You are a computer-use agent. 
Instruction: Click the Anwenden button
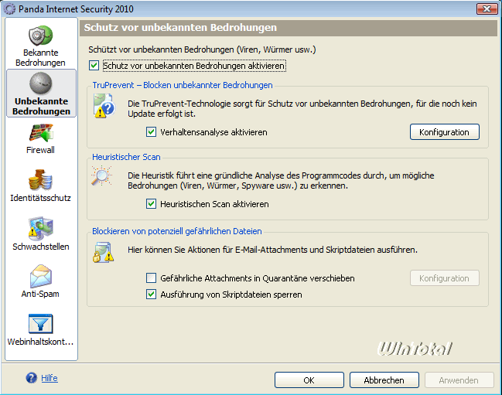coord(459,380)
